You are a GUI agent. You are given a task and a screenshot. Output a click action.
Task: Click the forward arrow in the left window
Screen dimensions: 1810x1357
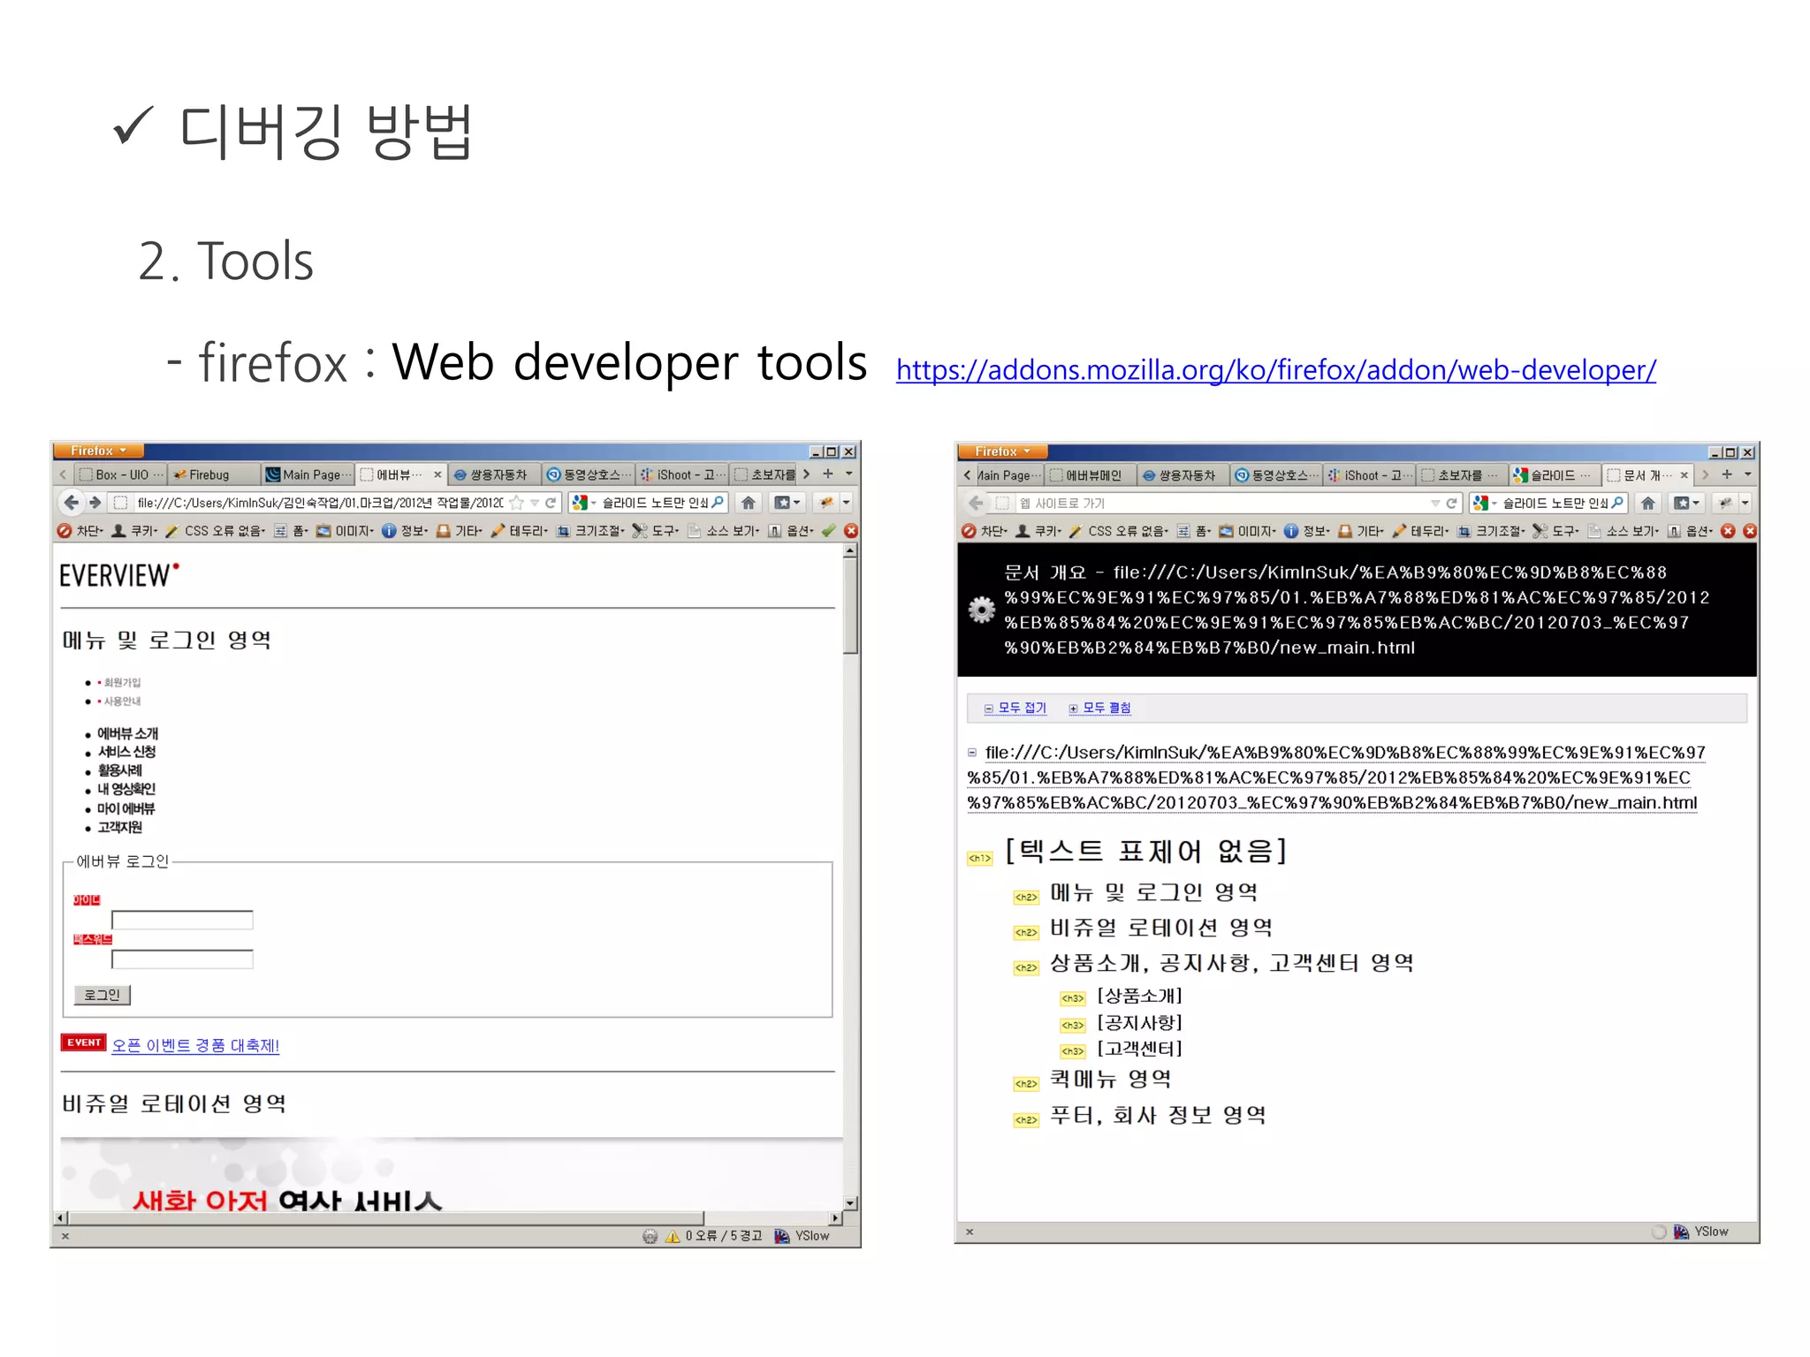point(95,503)
